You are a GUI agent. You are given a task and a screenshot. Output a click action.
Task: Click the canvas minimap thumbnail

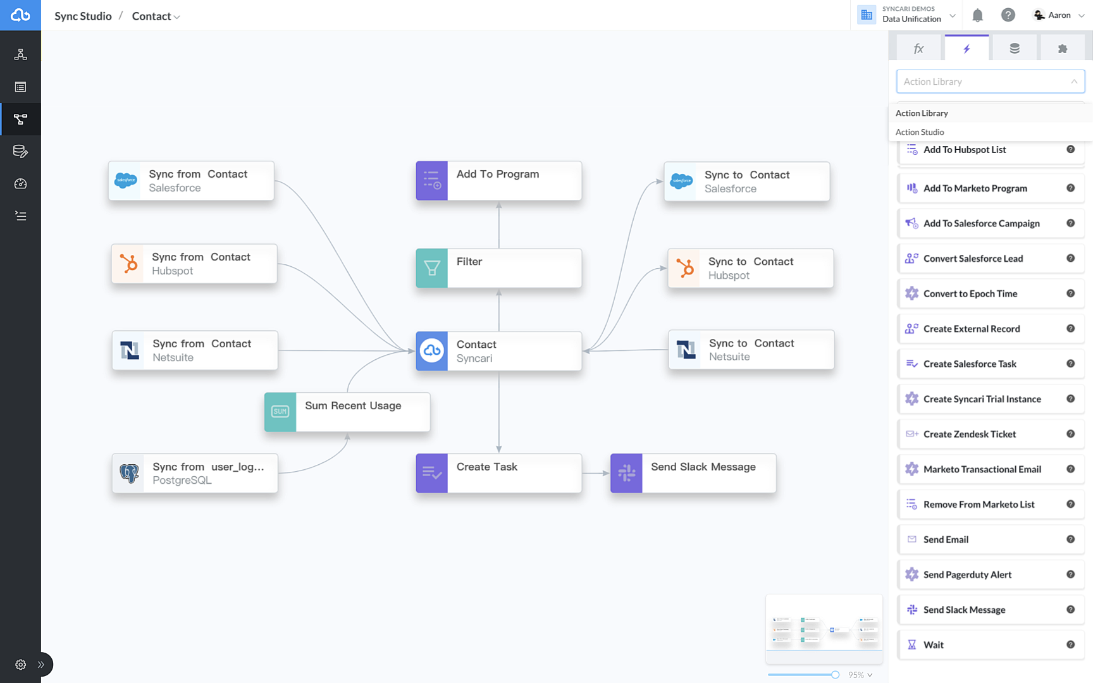[824, 629]
